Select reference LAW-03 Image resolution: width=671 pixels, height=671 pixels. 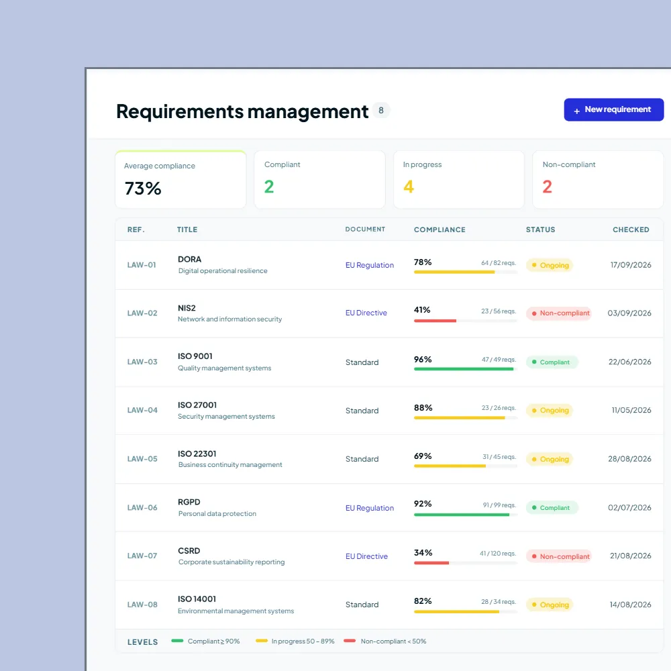(142, 362)
